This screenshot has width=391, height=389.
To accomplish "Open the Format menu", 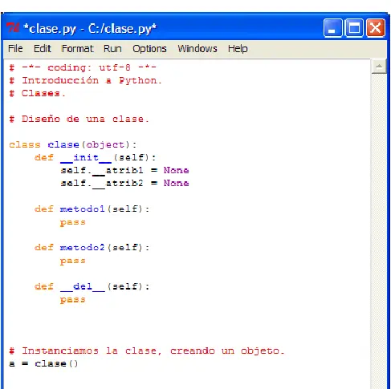I will point(77,49).
